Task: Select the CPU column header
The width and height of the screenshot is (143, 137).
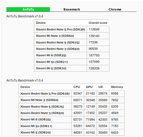Action: coord(77,87)
